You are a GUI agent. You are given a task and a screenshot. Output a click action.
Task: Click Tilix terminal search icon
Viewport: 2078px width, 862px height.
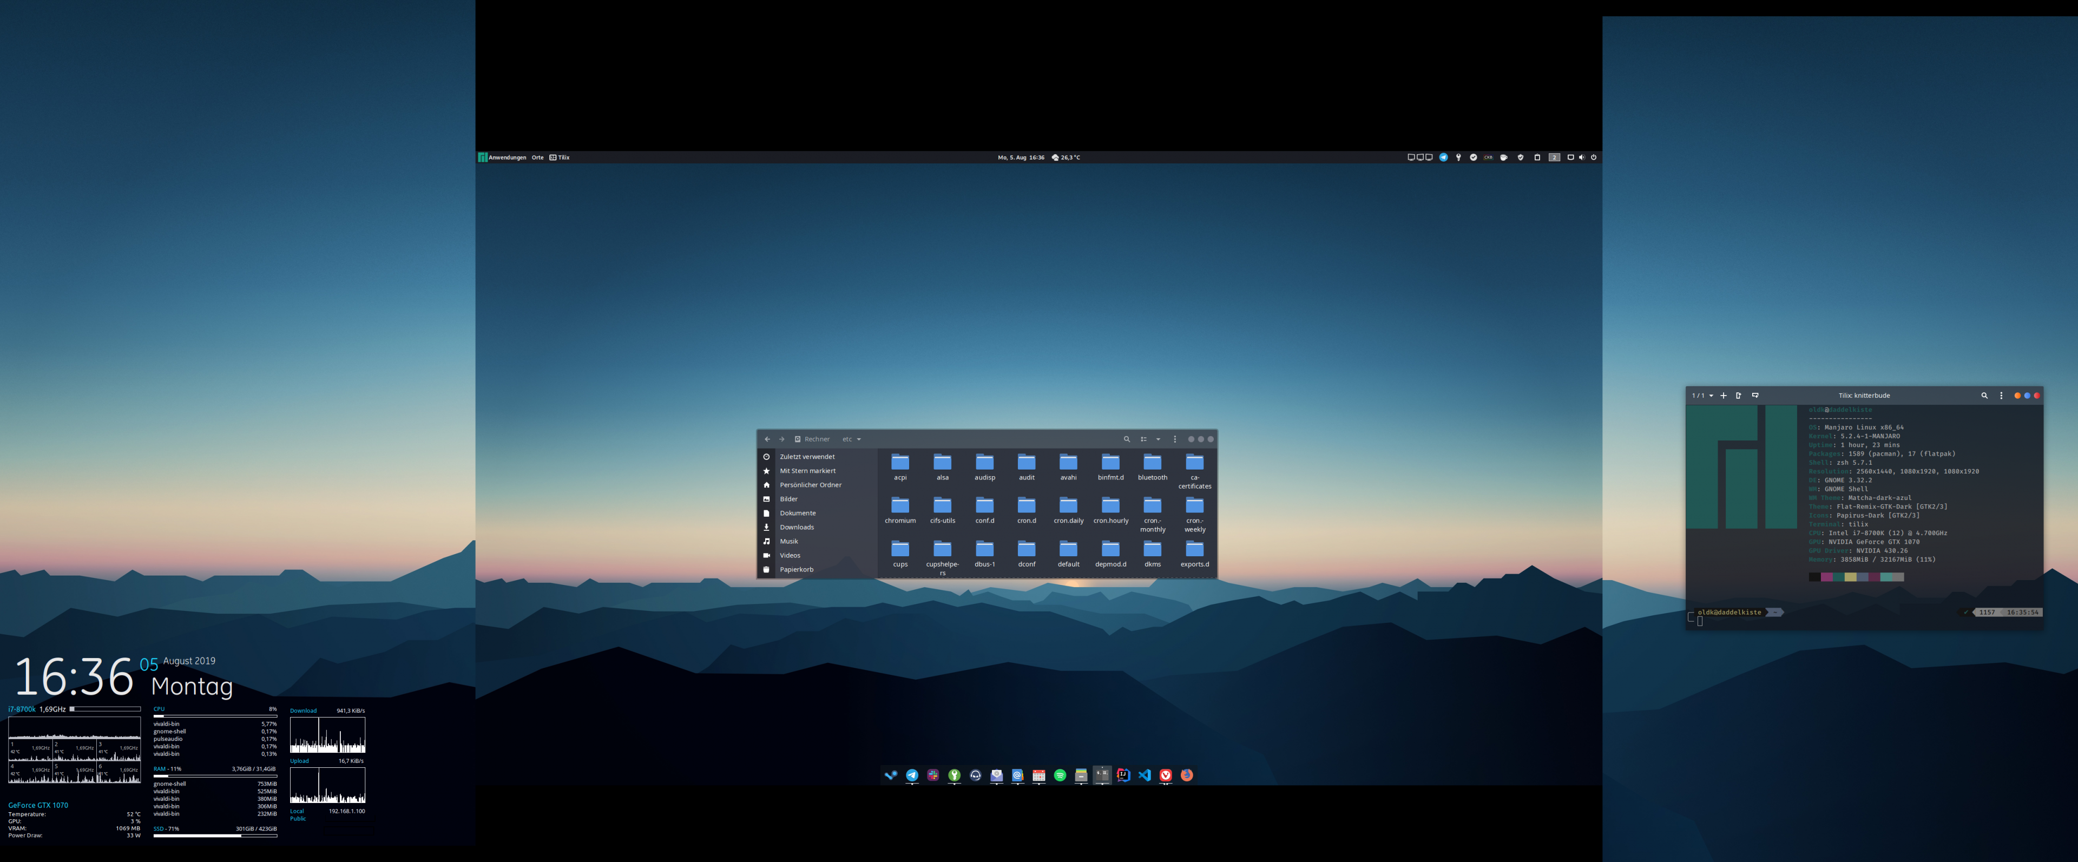1984,396
